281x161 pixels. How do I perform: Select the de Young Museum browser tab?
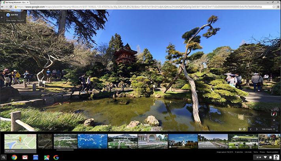coord(15,2)
